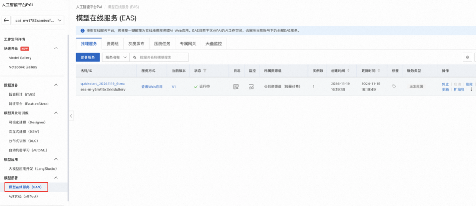The image size is (476, 206).
Task: Open 特征平台 (FeatureStore)
Action: coord(29,104)
